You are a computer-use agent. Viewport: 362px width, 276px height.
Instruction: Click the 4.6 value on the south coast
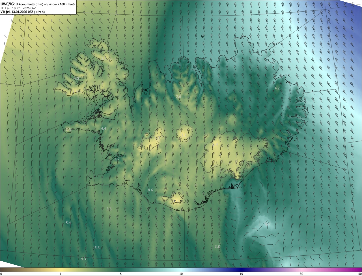pos(150,190)
